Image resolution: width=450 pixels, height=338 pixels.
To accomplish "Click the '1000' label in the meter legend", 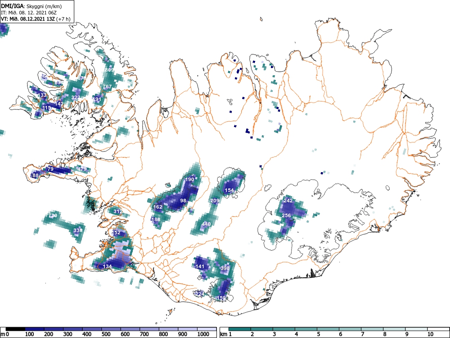I will (x=203, y=334).
